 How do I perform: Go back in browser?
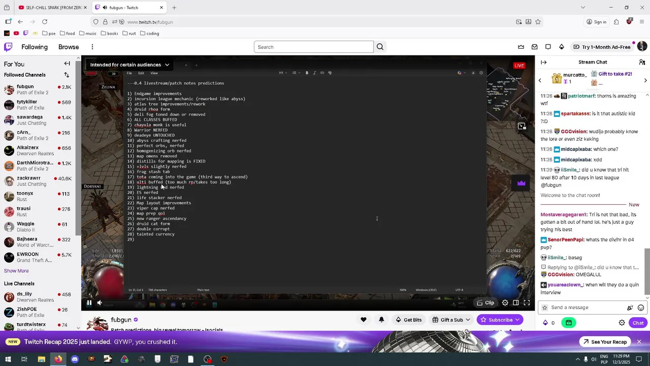20,22
